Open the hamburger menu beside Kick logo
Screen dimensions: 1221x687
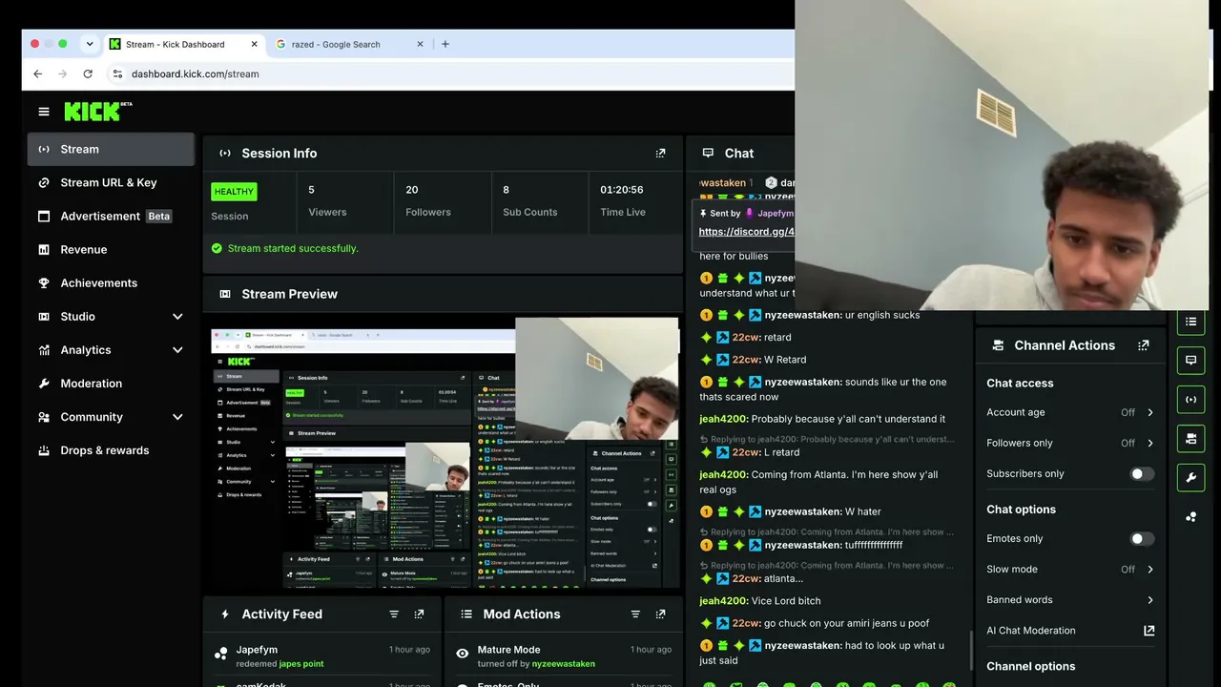43,112
